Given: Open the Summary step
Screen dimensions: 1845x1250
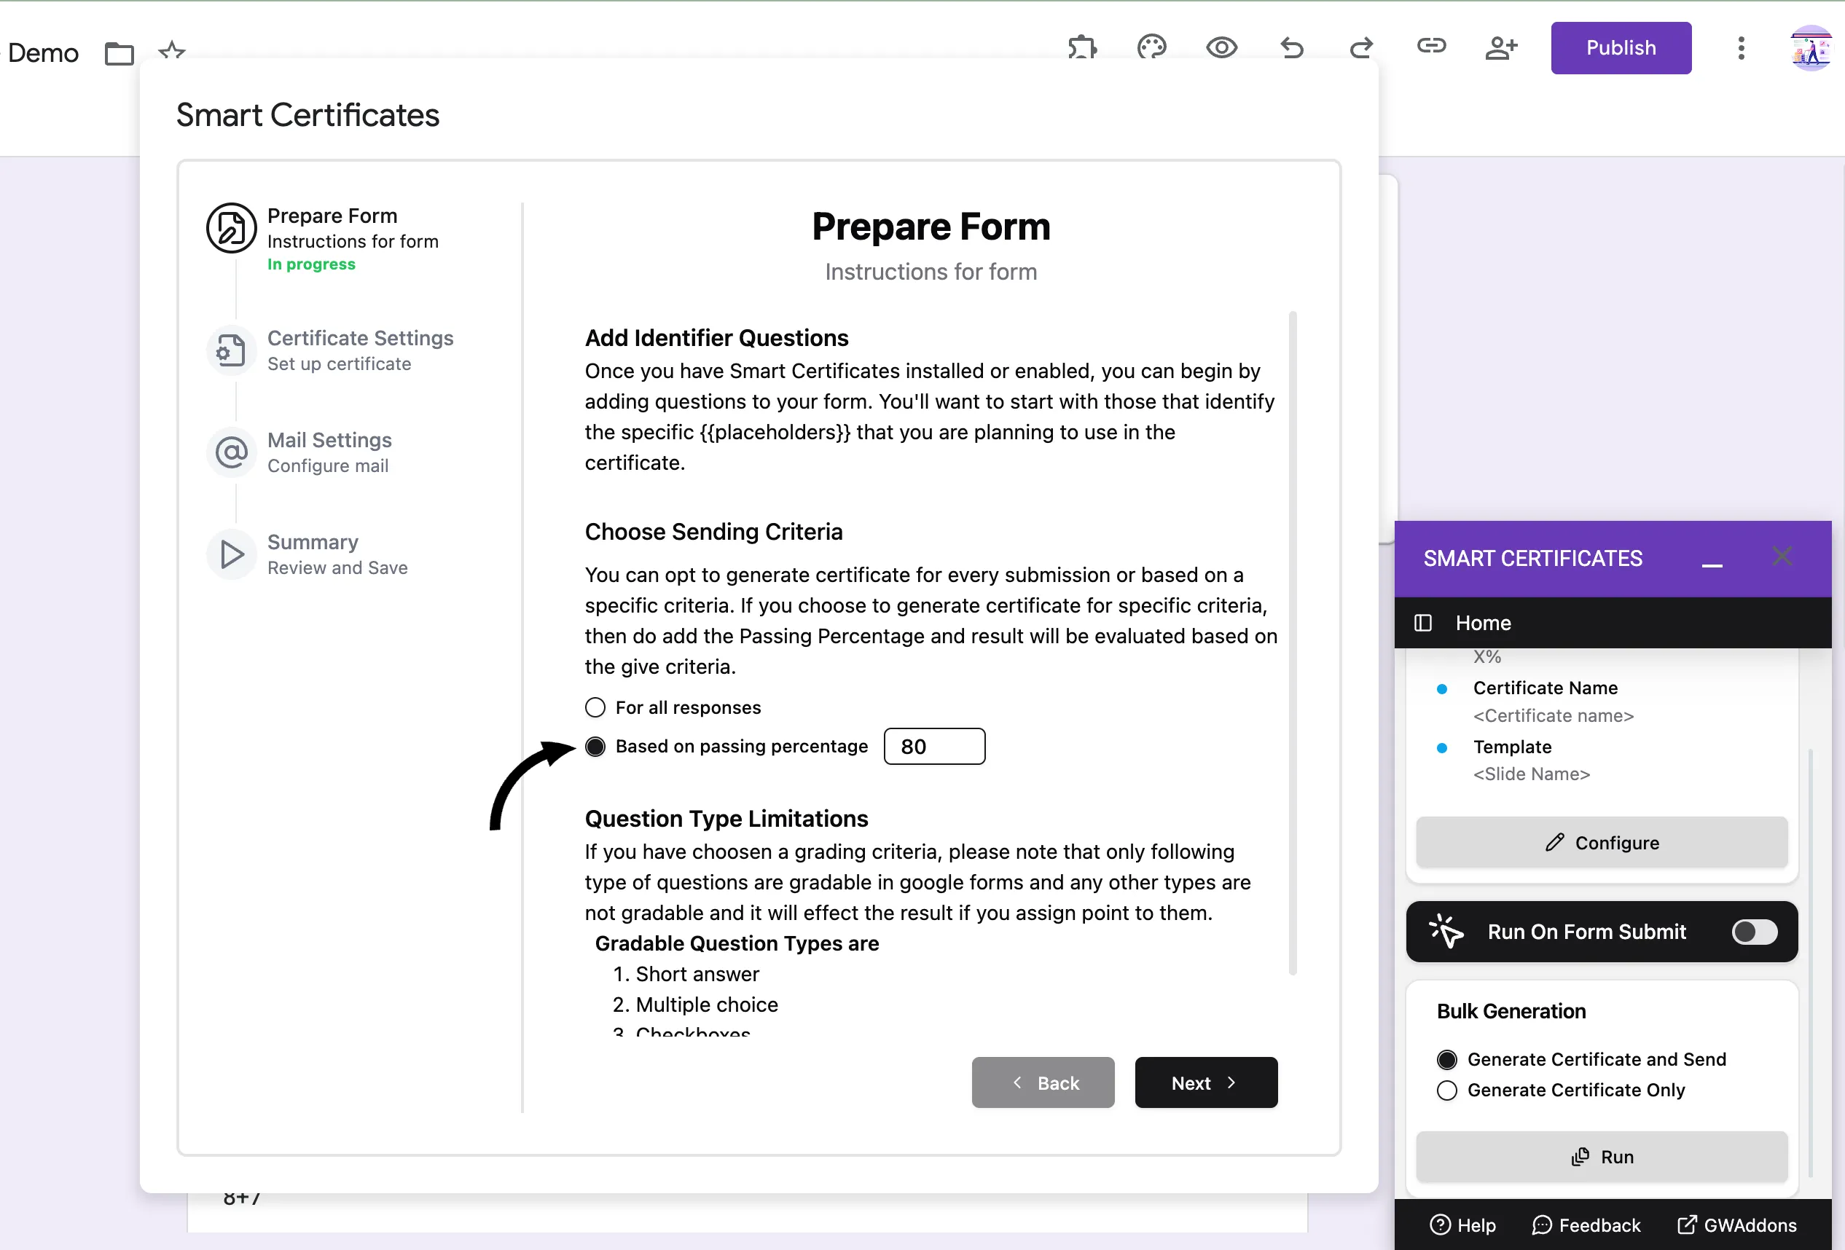Looking at the screenshot, I should coord(337,554).
